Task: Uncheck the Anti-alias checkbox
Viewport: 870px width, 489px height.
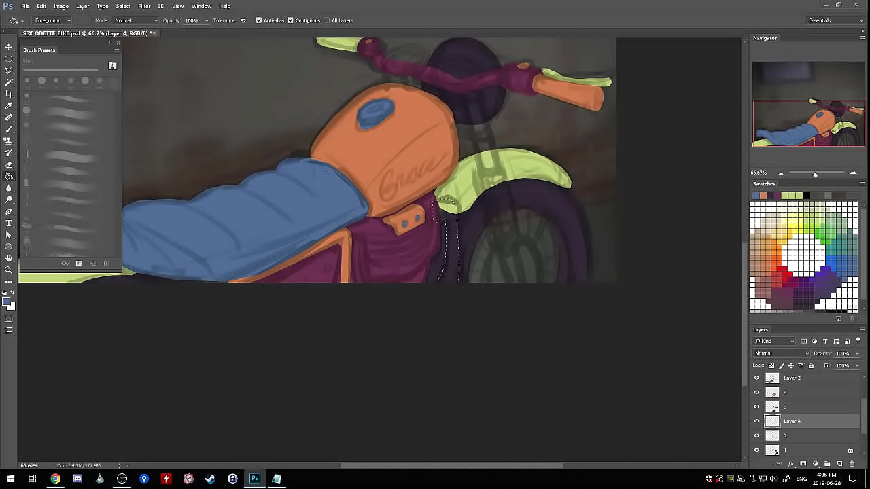Action: (x=259, y=20)
